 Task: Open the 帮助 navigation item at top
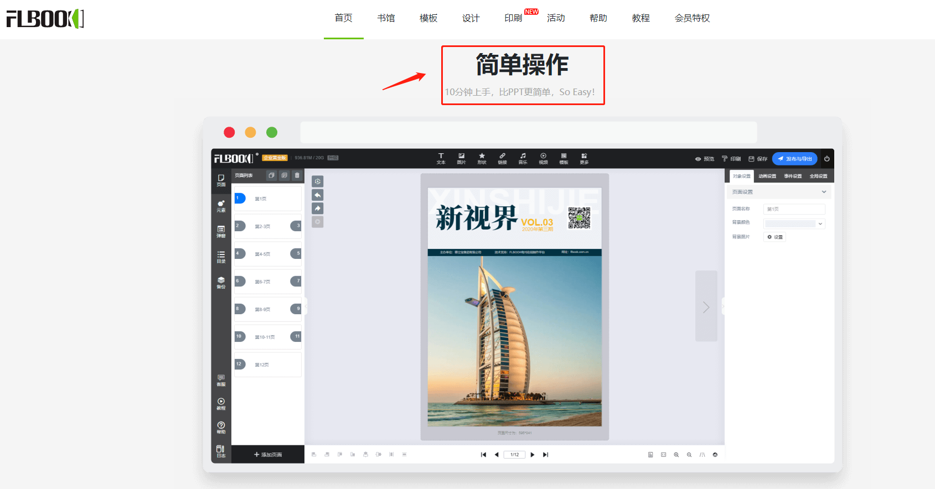coord(598,18)
